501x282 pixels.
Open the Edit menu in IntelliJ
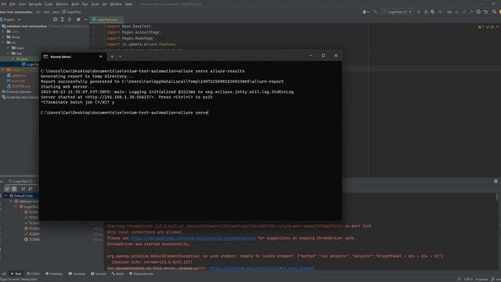pos(13,4)
